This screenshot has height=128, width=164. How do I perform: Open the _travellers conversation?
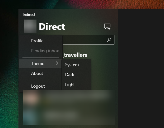pos(75,55)
